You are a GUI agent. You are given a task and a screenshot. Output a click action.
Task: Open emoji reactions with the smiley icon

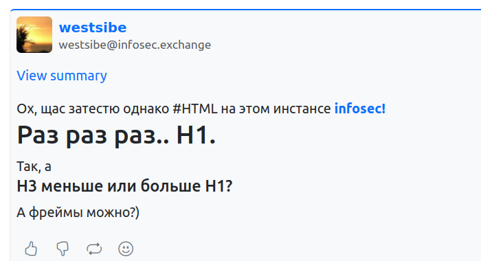pyautogui.click(x=126, y=249)
